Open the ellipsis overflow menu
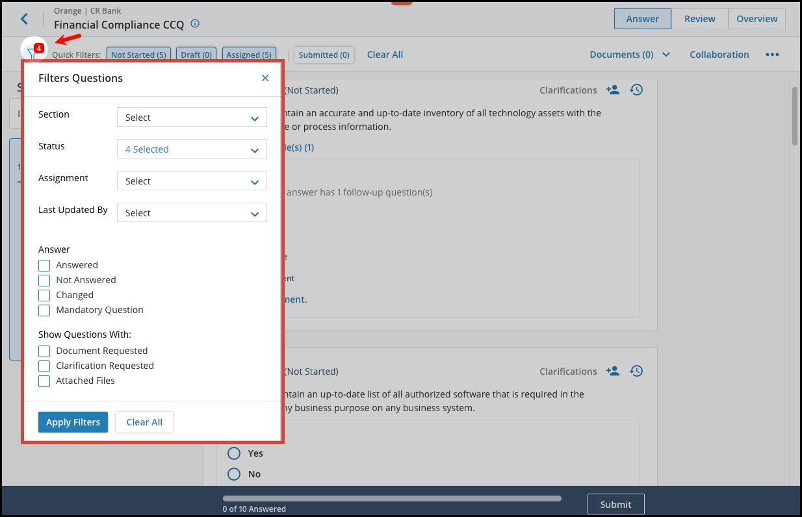This screenshot has width=802, height=517. coord(772,55)
